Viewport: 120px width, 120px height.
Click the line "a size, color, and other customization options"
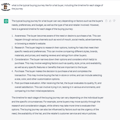tap(37, 79)
